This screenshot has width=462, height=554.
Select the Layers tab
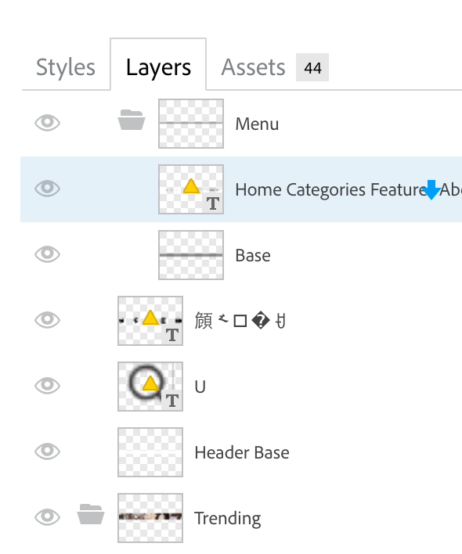pyautogui.click(x=158, y=67)
